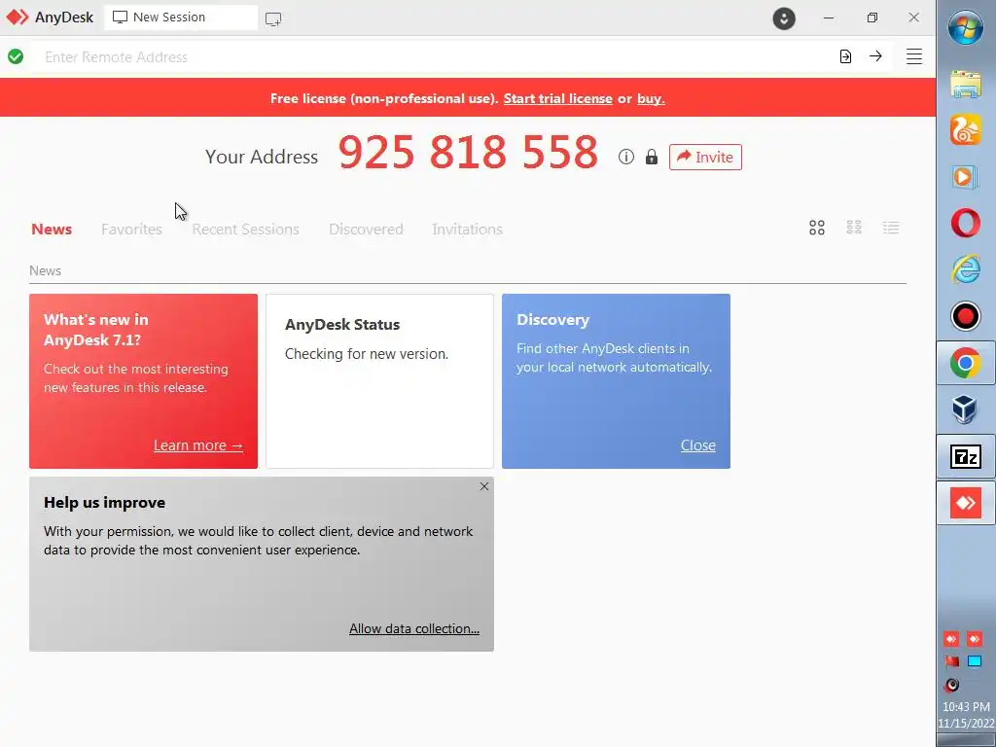Open the media player taskbar icon
996x747 pixels.
[966, 177]
